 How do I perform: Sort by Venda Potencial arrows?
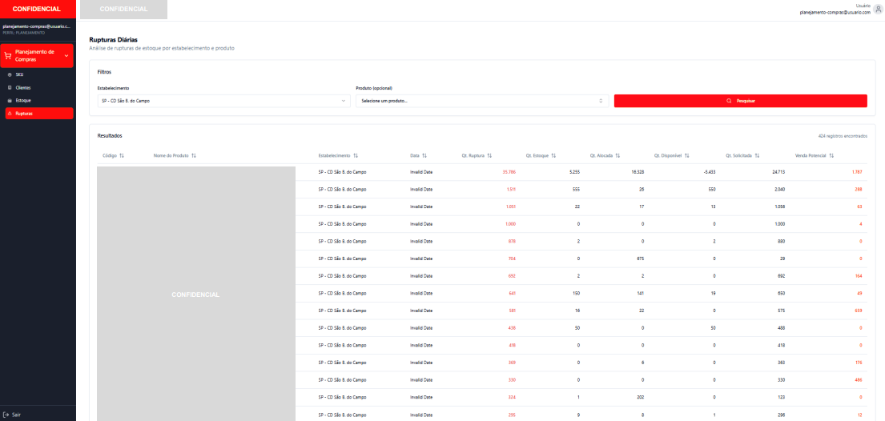coord(832,155)
